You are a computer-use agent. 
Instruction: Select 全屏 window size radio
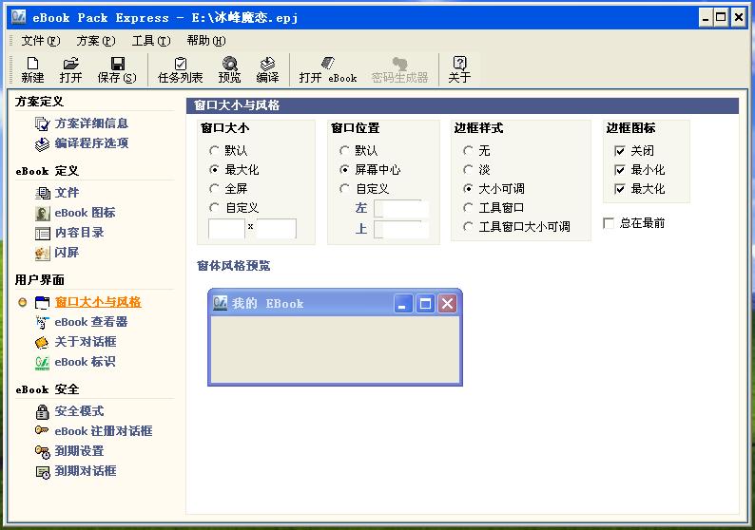(x=214, y=188)
